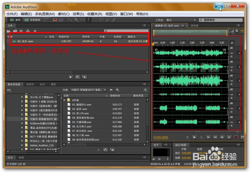
Task: Select 08. 杜十娘 .wav in Media Browser
Action: coord(81,135)
